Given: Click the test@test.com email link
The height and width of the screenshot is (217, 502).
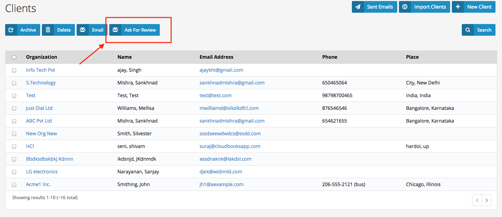Looking at the screenshot, I should click(x=215, y=95).
